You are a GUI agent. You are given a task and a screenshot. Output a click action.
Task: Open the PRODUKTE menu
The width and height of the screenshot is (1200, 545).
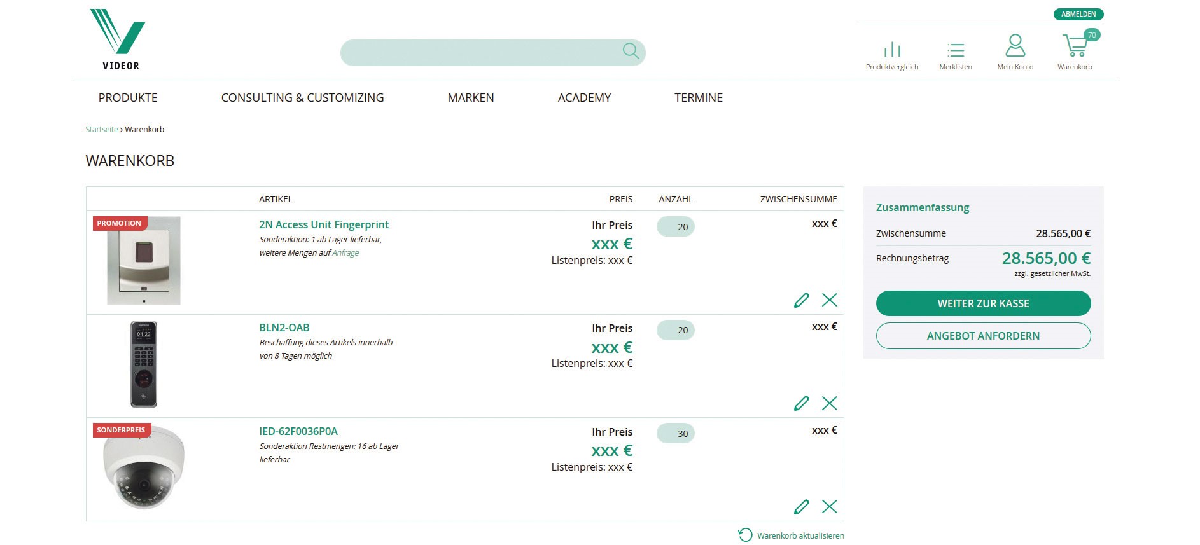(128, 98)
